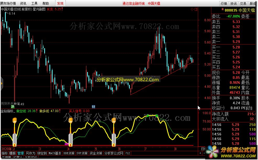
Task: Click the 买一 price 5.28
Action: [236, 47]
